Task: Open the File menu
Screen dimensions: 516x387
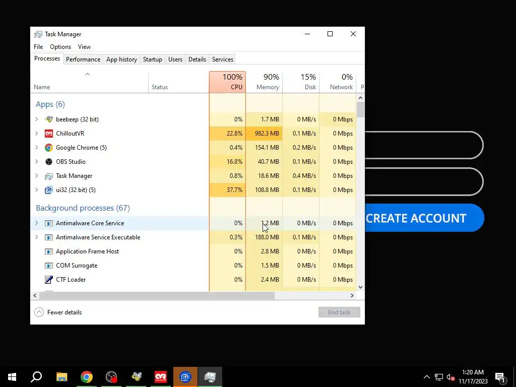Action: pos(38,47)
